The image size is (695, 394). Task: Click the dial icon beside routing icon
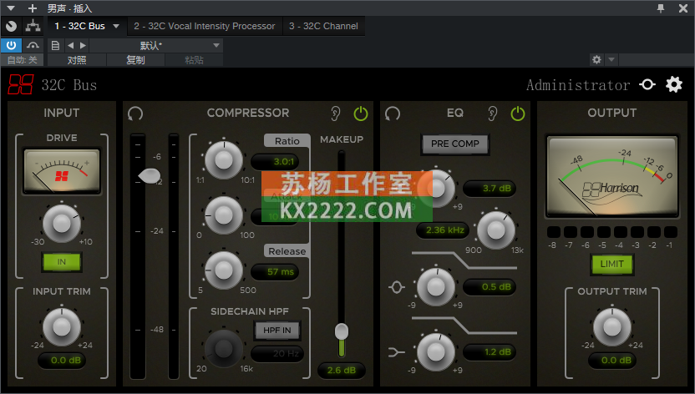tap(11, 26)
